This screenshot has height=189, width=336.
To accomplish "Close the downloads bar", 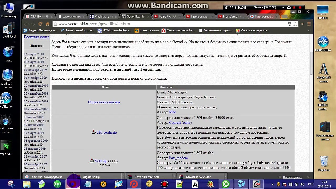I will (x=308, y=177).
